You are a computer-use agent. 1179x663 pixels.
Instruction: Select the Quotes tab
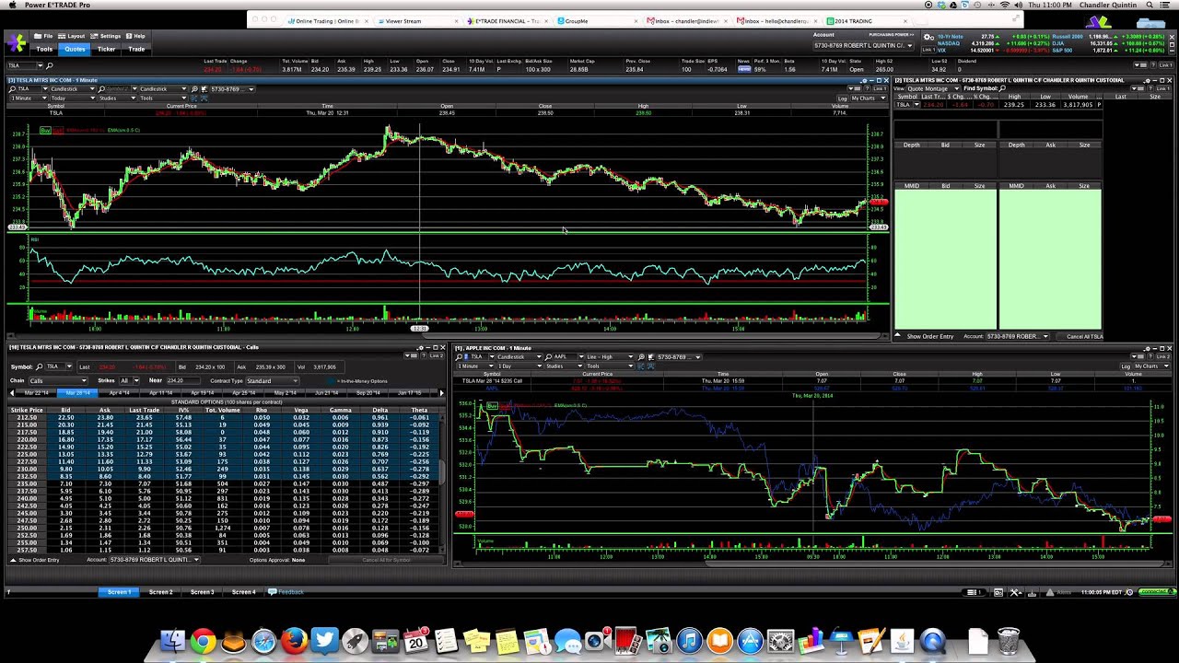tap(75, 49)
